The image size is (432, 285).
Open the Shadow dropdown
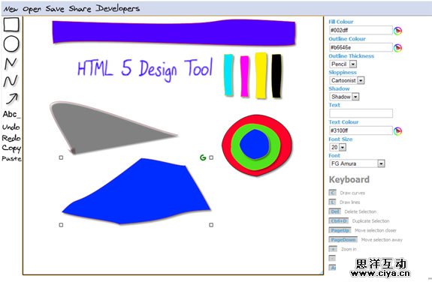(344, 97)
